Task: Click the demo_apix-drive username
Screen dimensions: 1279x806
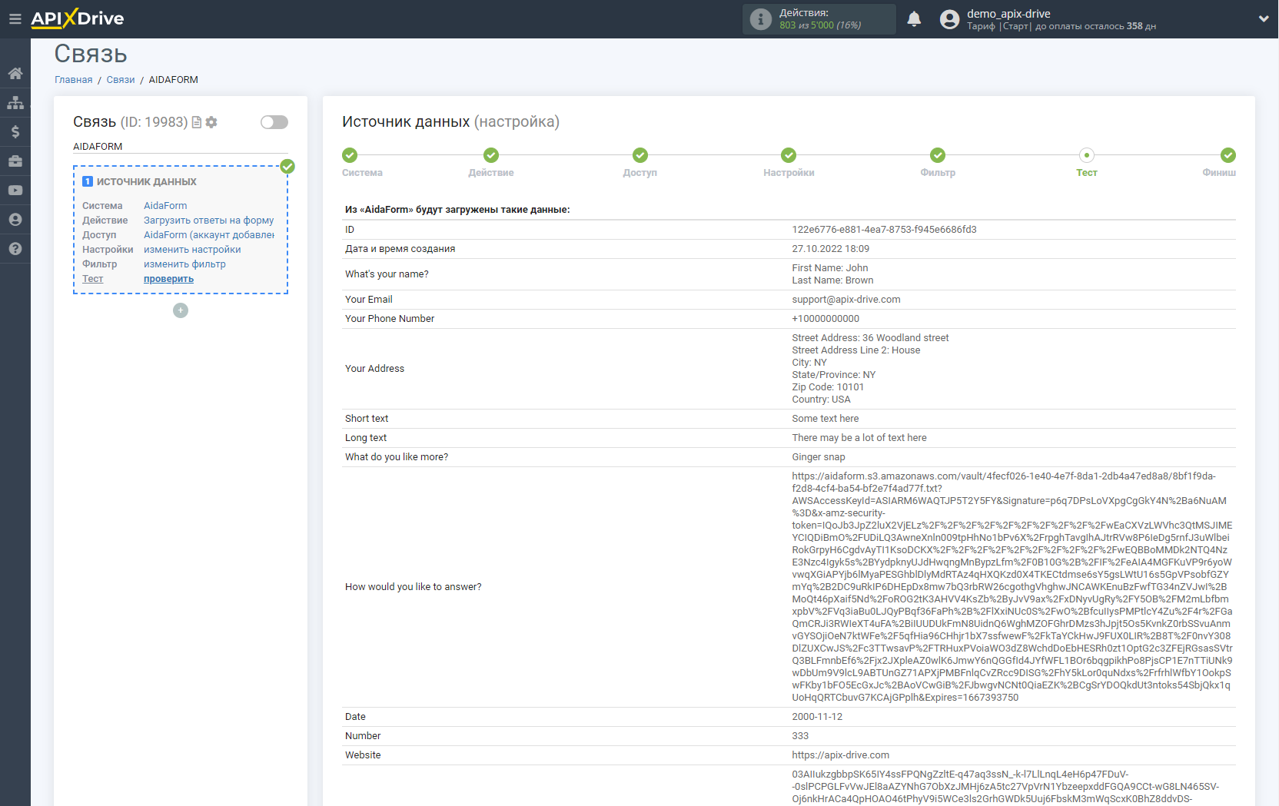Action: coord(1008,14)
